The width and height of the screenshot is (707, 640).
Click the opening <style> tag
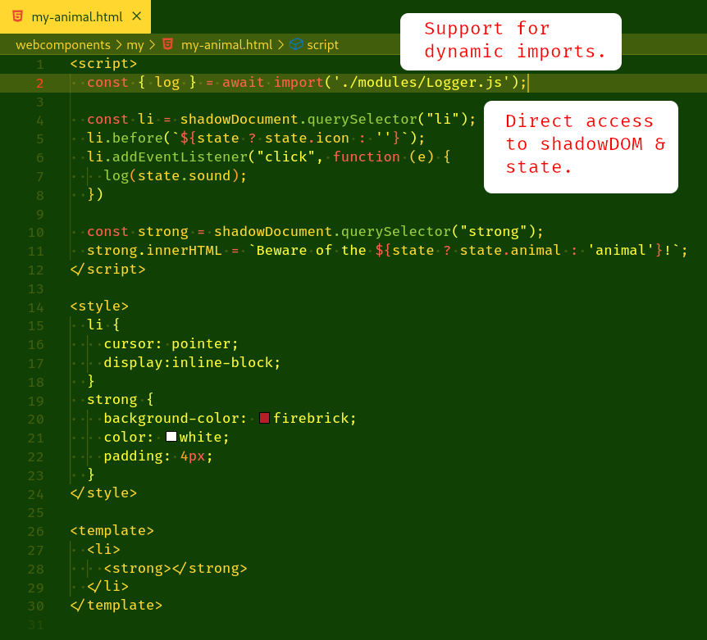pos(99,306)
